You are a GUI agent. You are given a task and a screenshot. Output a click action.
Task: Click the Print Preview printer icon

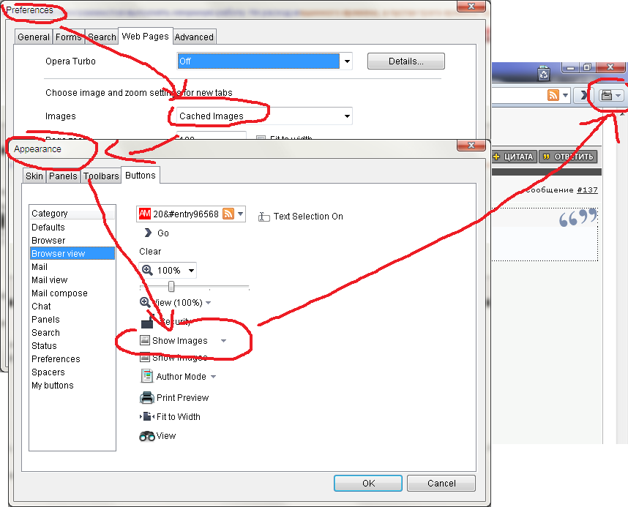[x=147, y=398]
